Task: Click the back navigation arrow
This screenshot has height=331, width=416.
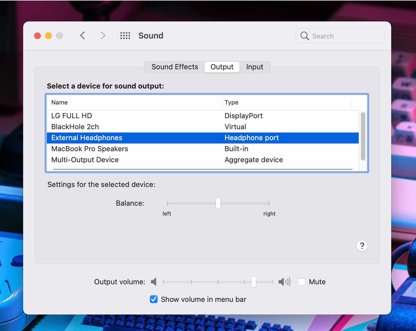Action: tap(82, 36)
